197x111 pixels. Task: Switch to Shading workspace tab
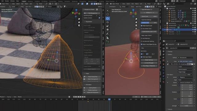pyautogui.click(x=60, y=1)
